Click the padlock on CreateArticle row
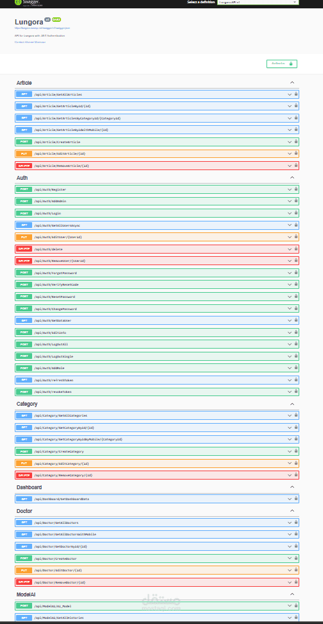323x624 pixels. point(296,142)
